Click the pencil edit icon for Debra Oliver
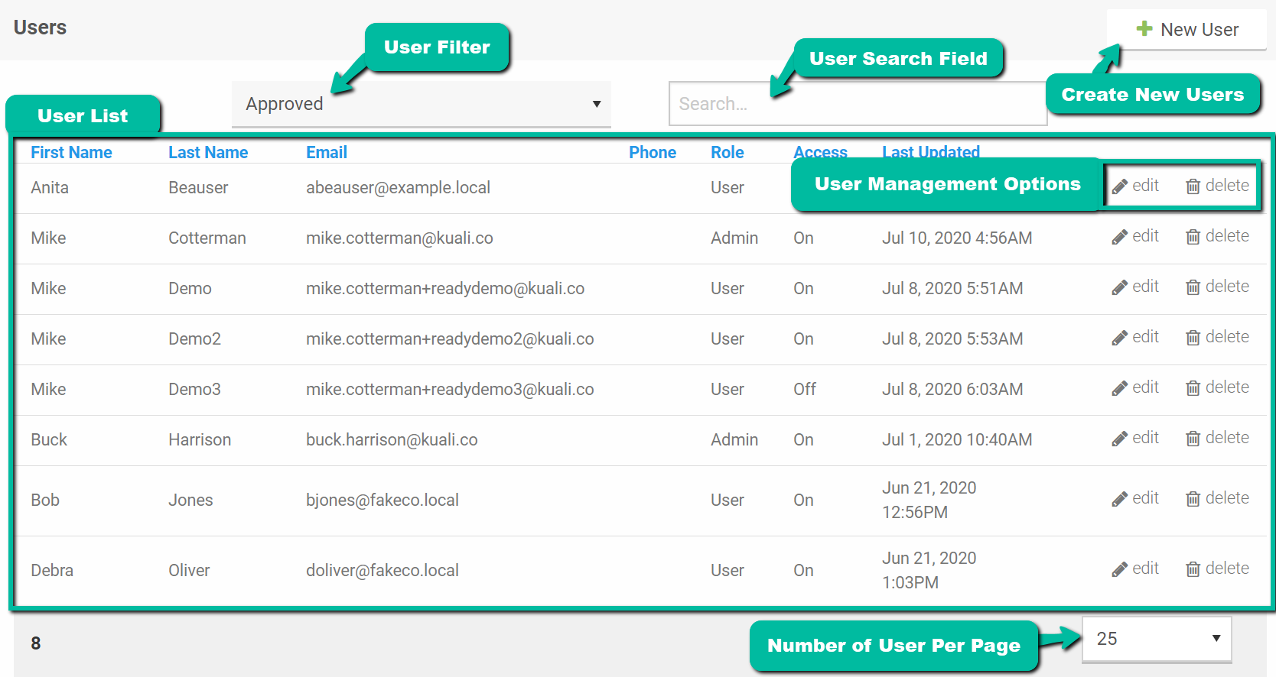1276x677 pixels. 1120,569
